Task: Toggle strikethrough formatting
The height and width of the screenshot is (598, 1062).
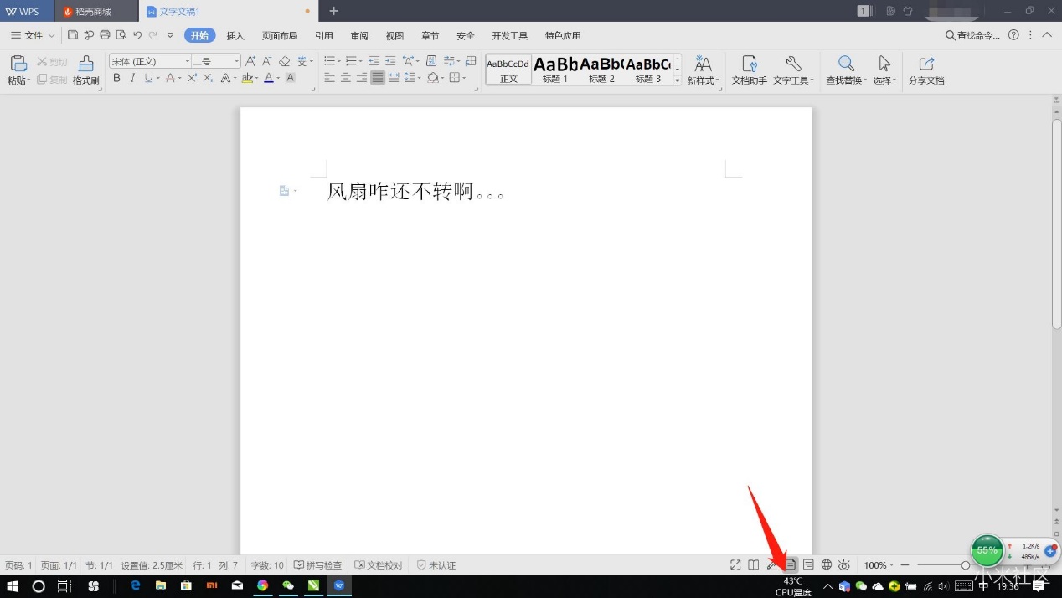Action: click(x=170, y=78)
